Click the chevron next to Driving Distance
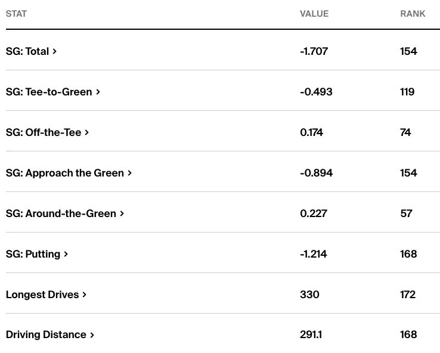Screen dimensions: 440x353 click(92, 335)
